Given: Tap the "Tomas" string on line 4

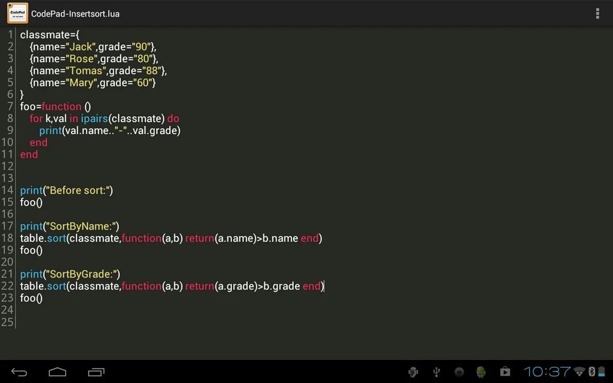Looking at the screenshot, I should [x=86, y=71].
